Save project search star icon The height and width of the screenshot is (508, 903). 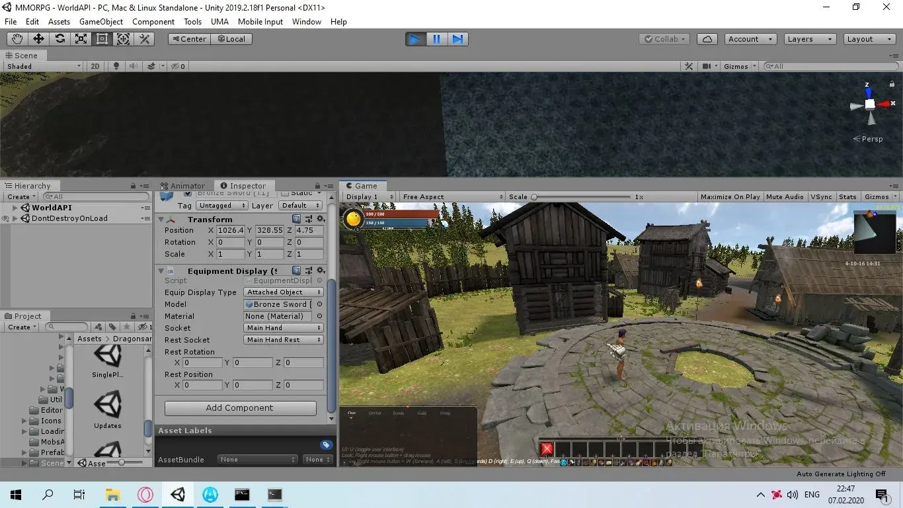click(127, 327)
